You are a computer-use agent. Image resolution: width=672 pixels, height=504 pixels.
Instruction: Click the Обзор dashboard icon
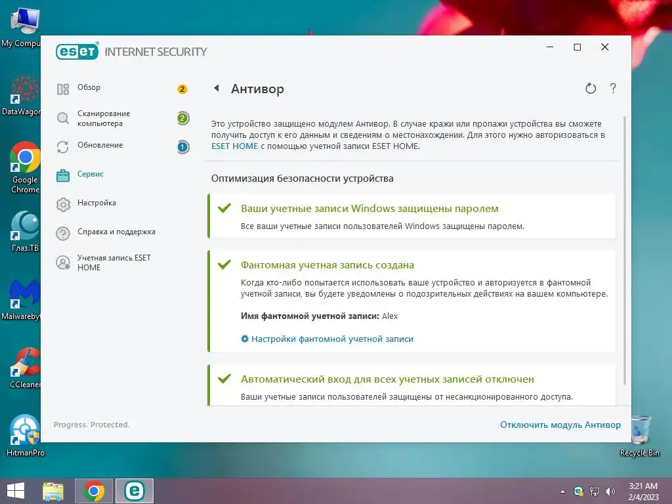tap(63, 89)
